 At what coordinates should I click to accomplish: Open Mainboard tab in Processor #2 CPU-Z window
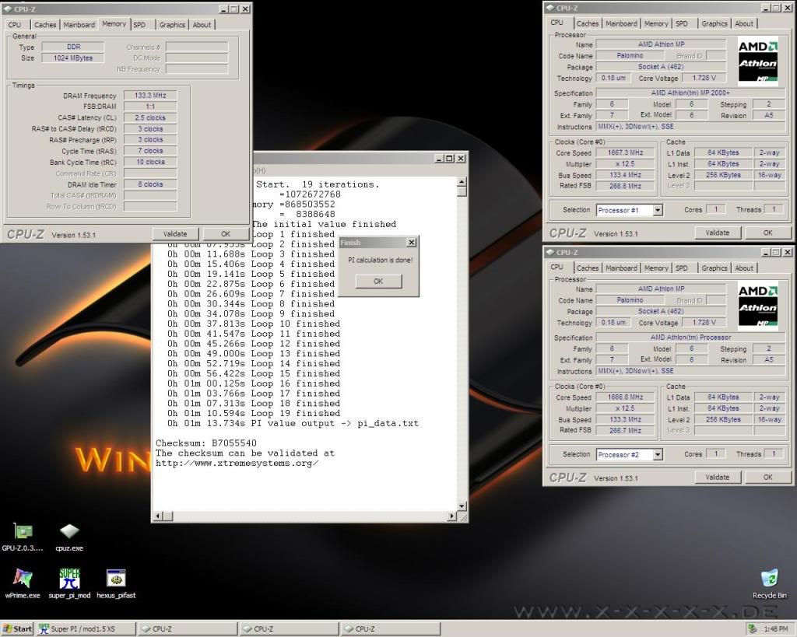[x=621, y=268]
